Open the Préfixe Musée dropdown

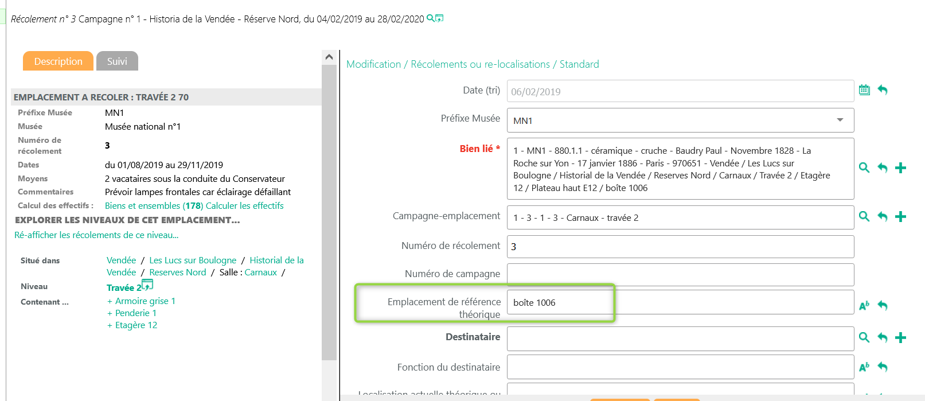point(840,120)
